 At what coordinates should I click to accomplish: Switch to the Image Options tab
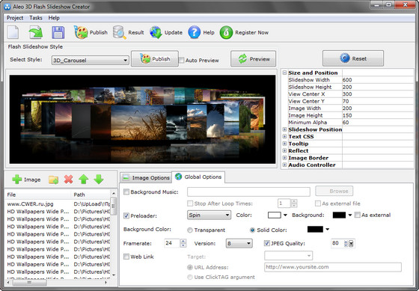point(146,178)
